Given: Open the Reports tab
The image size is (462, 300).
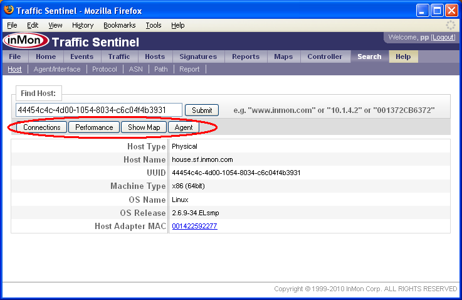Looking at the screenshot, I should [245, 56].
